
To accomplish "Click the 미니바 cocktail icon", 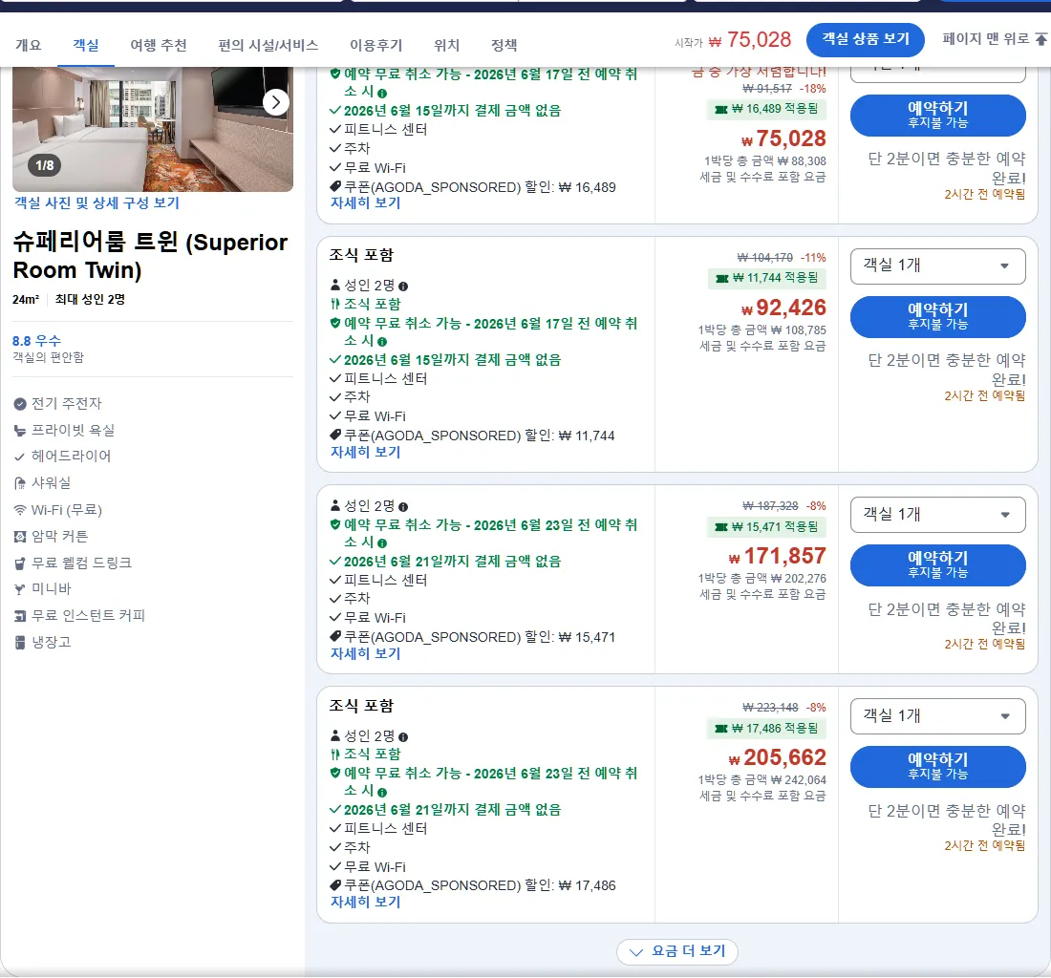I will 20,589.
